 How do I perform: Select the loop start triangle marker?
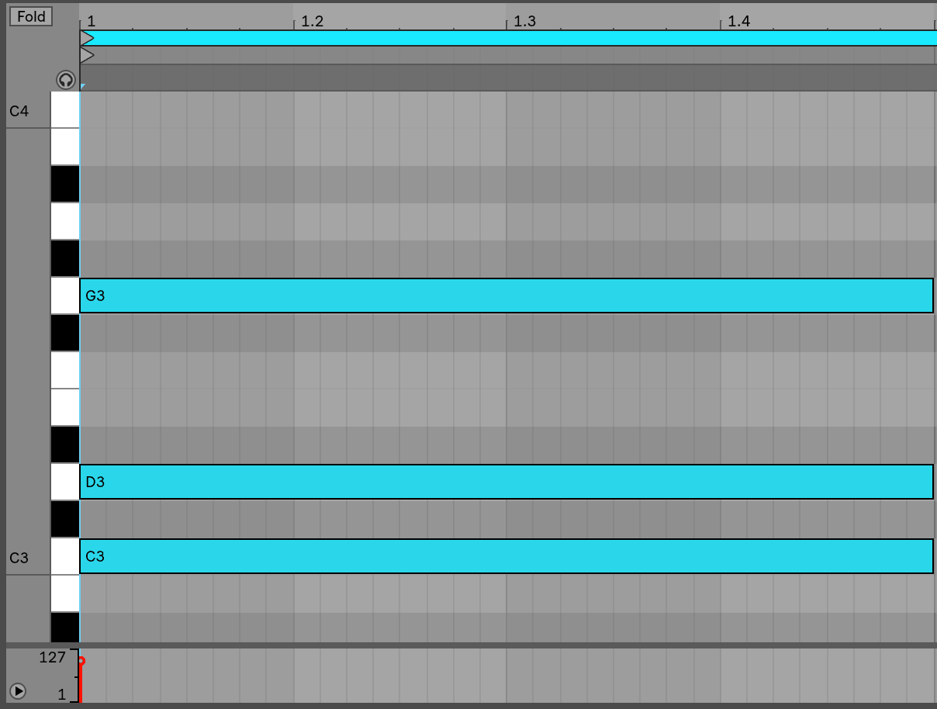coord(87,38)
